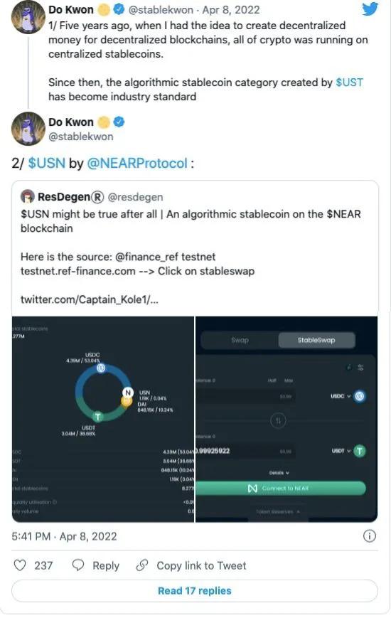Screen dimensions: 391x618
Task: Click the Connect to NEAR button
Action: point(281,489)
